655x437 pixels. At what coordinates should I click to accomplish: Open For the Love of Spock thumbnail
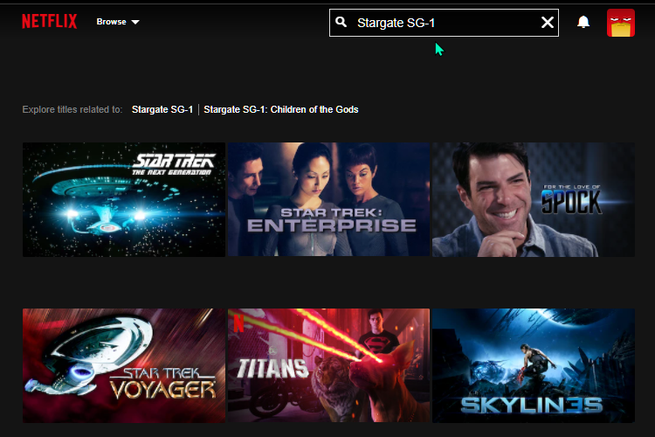point(534,199)
